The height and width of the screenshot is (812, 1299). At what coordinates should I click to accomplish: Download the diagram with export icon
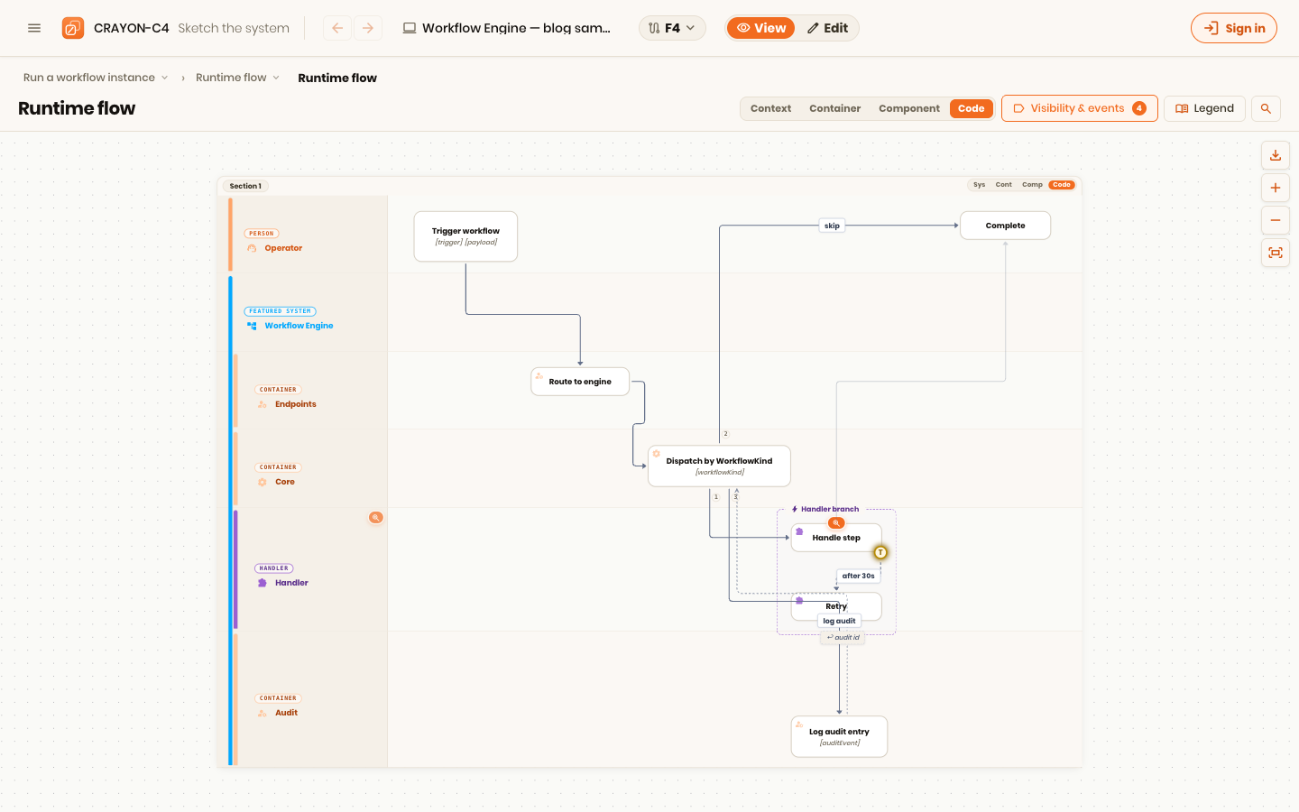pos(1276,155)
